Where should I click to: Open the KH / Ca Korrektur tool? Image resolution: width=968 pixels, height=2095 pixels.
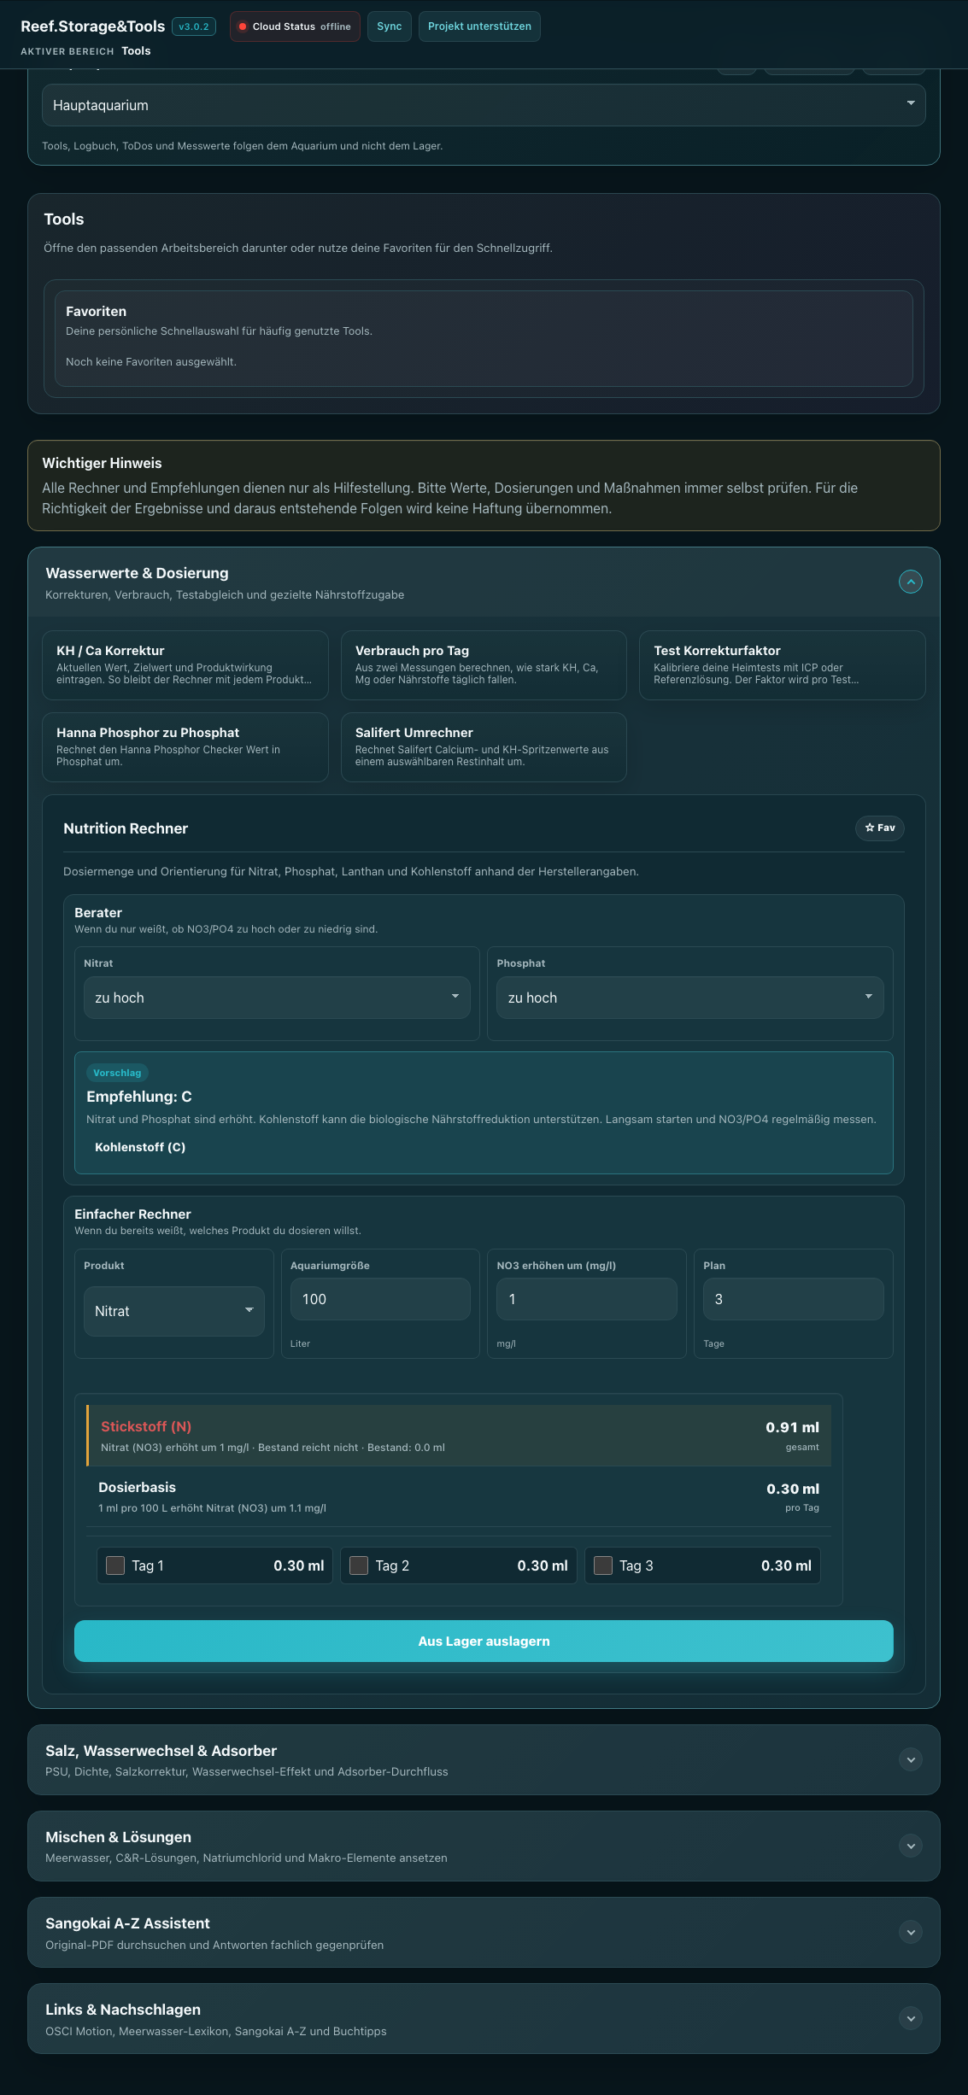pyautogui.click(x=185, y=665)
